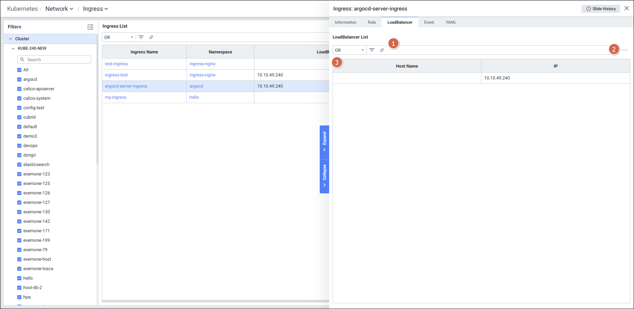Open the OR dropdown in LoadBalancer List
This screenshot has height=309, width=634.
[x=349, y=50]
